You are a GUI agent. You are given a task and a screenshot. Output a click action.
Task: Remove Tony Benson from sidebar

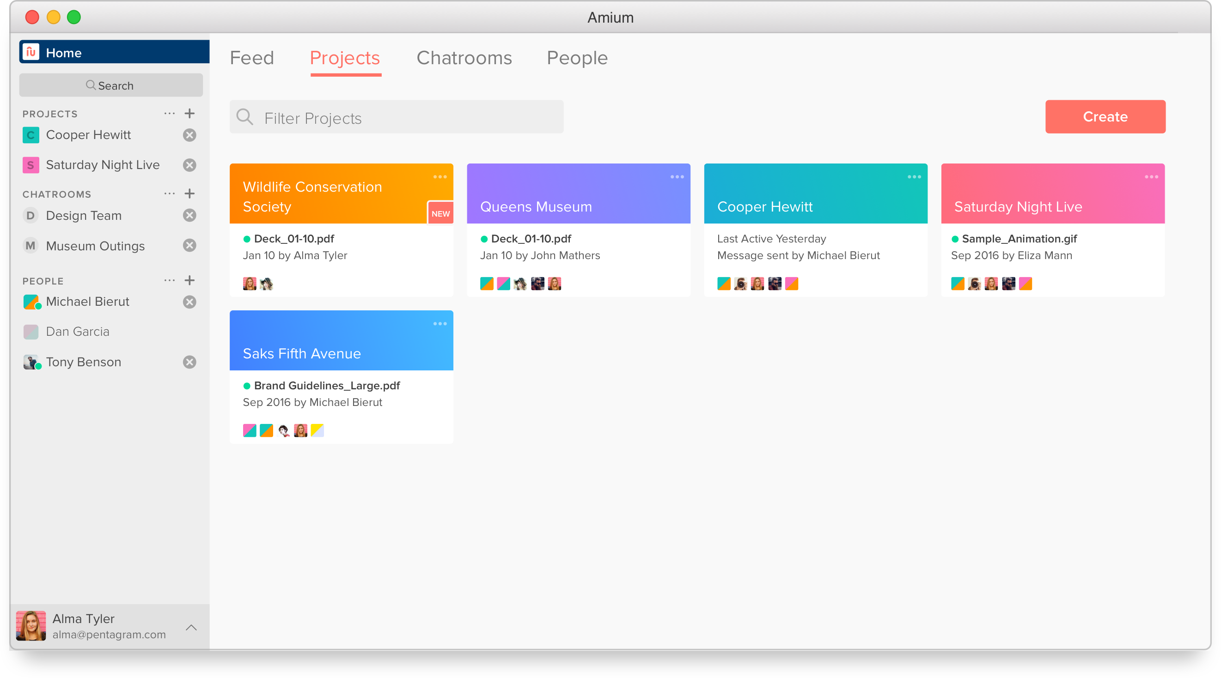pyautogui.click(x=189, y=362)
